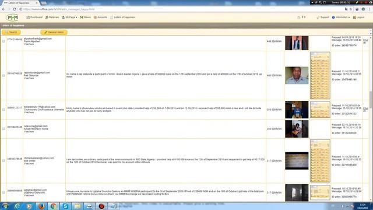Open Referrals from top navigation
Image resolution: width=373 pixels, height=210 pixels.
pyautogui.click(x=52, y=17)
